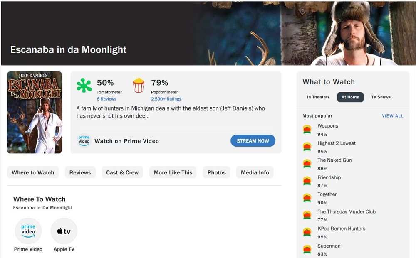Toggle the At Home filter pill
Screen dimensions: 416x258
coord(350,97)
